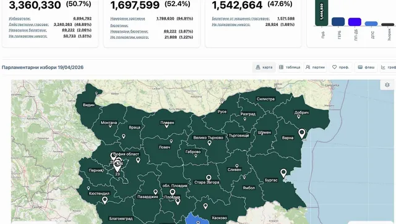Image resolution: width=396 pixels, height=224 pixels.
Task: Select the Plovdiv city map pin
Action: pyautogui.click(x=178, y=202)
